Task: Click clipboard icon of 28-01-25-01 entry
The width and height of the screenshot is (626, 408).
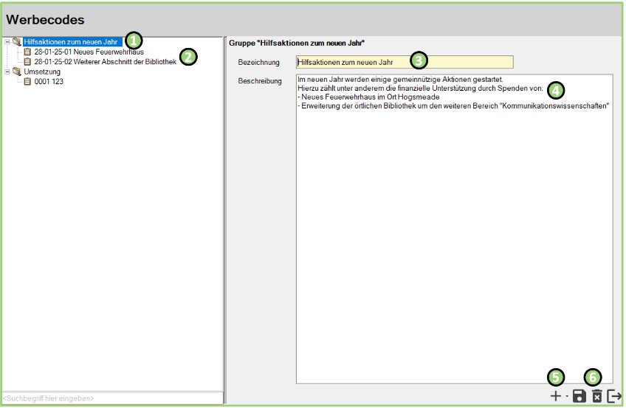Action: pyautogui.click(x=28, y=52)
